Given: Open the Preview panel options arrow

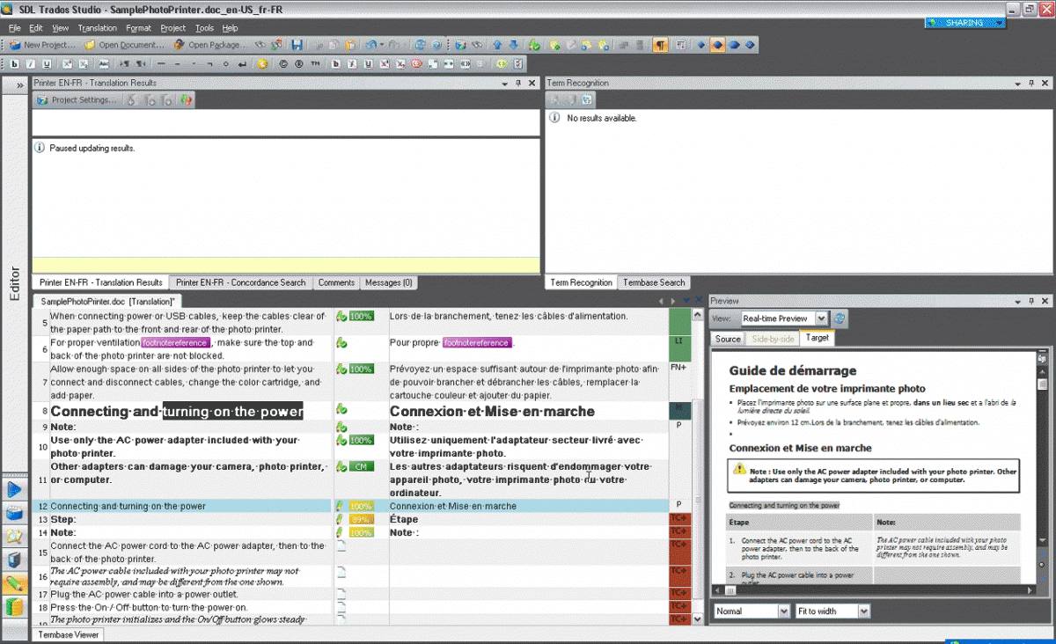Looking at the screenshot, I should (x=1018, y=301).
